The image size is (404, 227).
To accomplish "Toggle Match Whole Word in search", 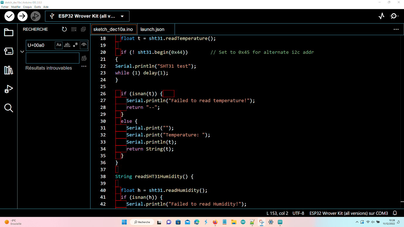I will [67, 45].
